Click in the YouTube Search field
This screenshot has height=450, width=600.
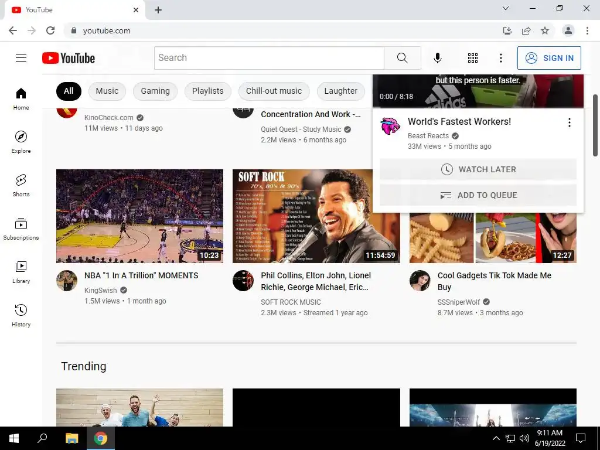click(269, 58)
